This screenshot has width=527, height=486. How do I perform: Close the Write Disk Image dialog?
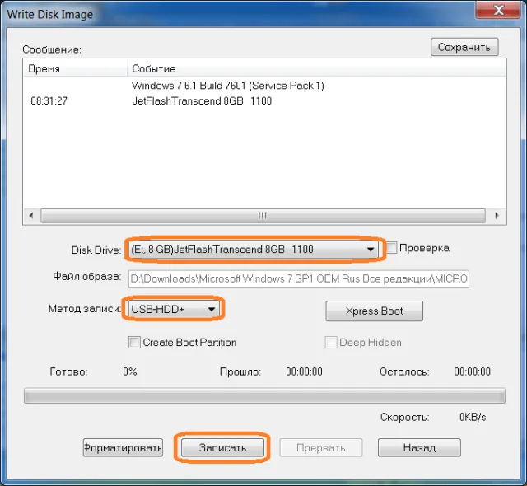coord(498,9)
